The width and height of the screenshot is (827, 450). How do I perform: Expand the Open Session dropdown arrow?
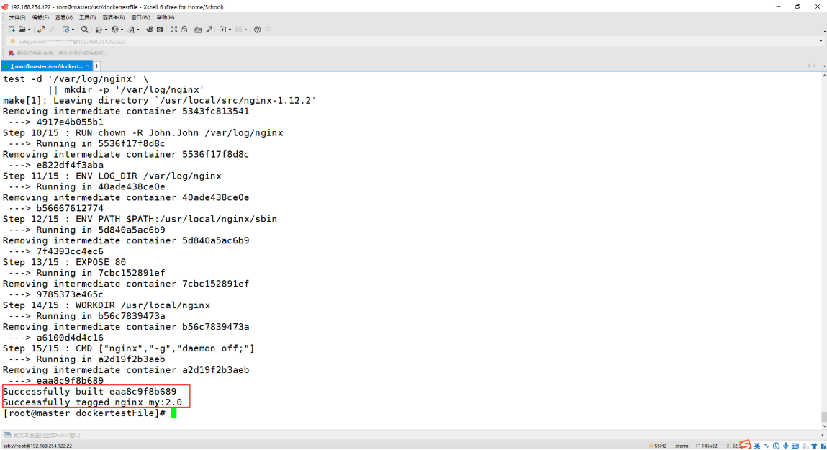click(29, 30)
